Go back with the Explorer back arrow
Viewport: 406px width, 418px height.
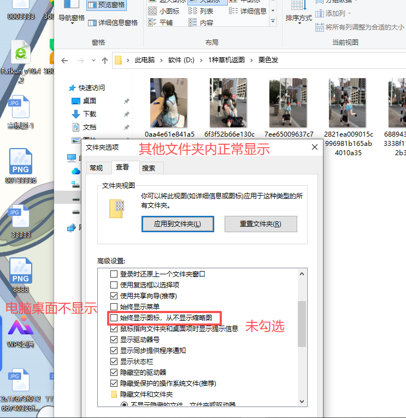pos(64,61)
